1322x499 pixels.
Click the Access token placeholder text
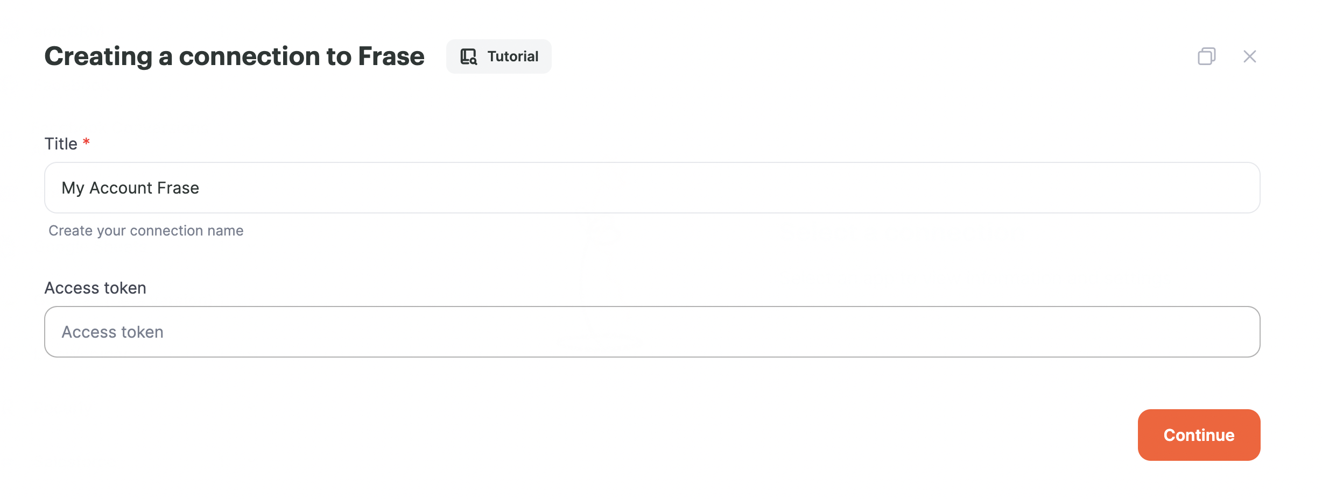(112, 332)
